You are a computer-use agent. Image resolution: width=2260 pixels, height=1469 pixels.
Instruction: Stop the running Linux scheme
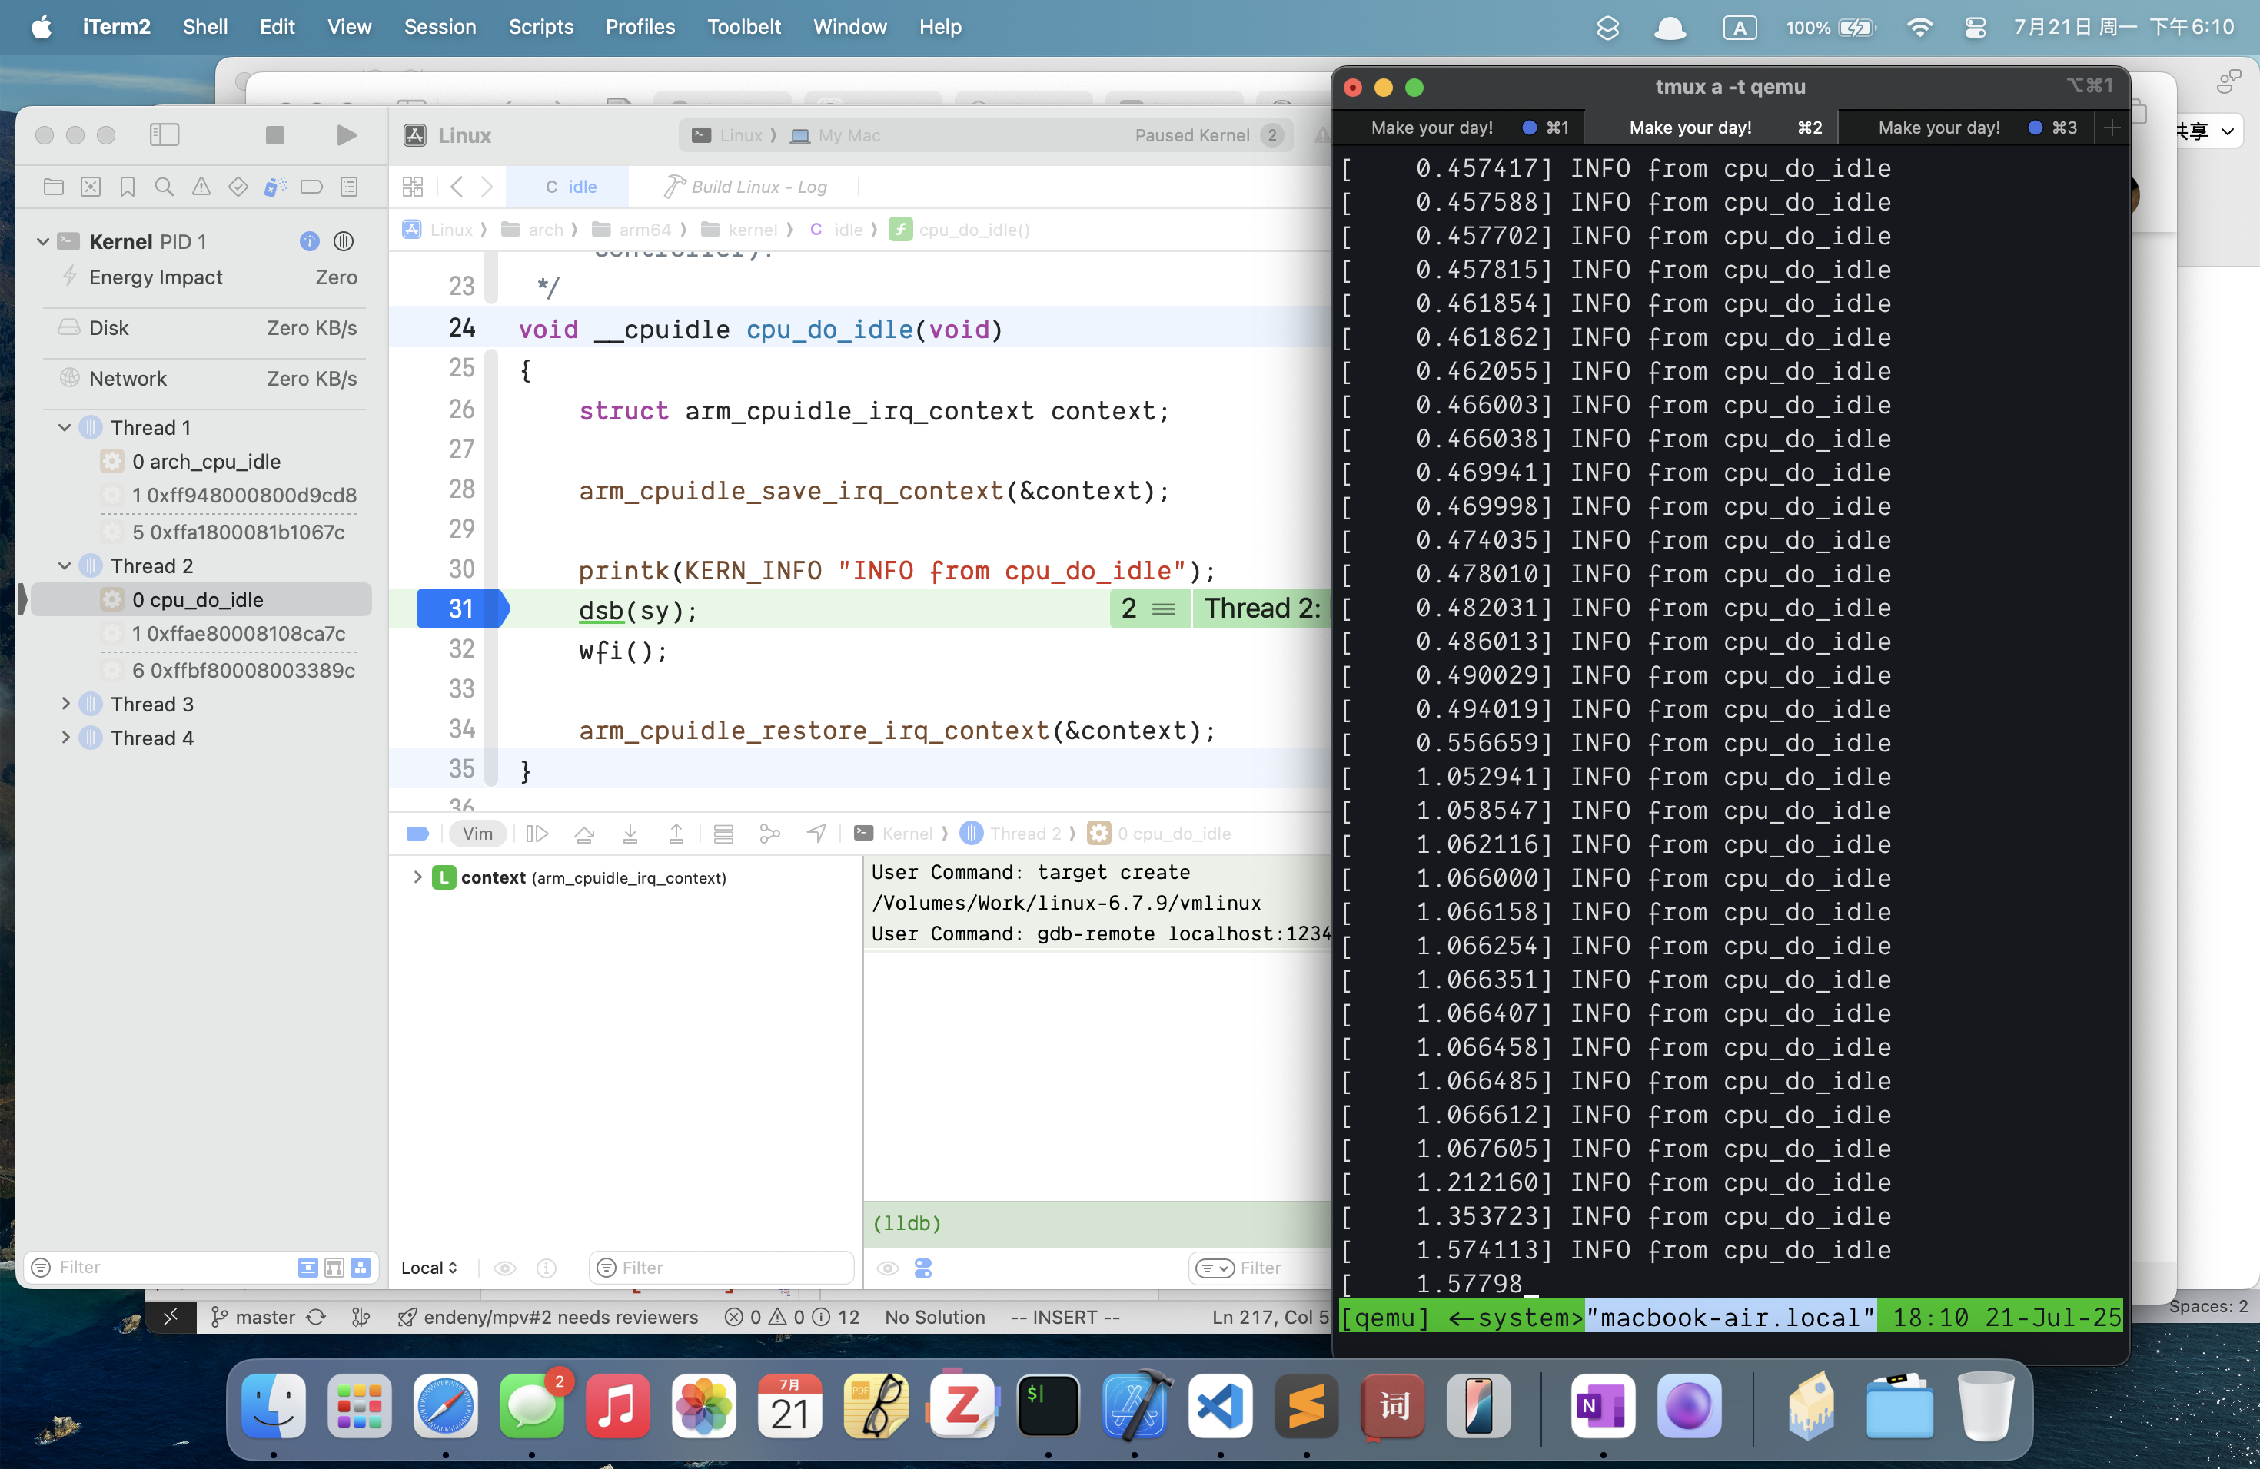click(275, 134)
